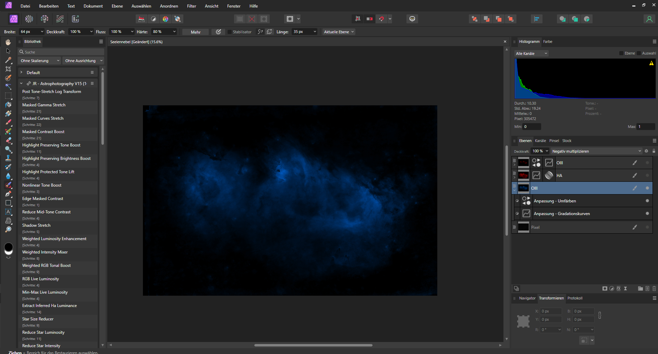
Task: Select the Mesh Warp tool
Action: (x=8, y=221)
